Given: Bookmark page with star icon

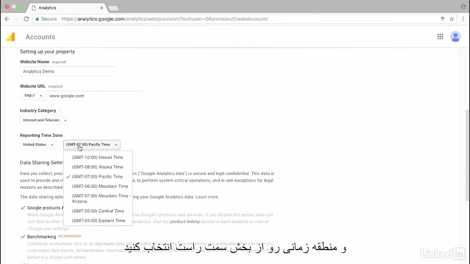Looking at the screenshot, I should pyautogui.click(x=452, y=19).
